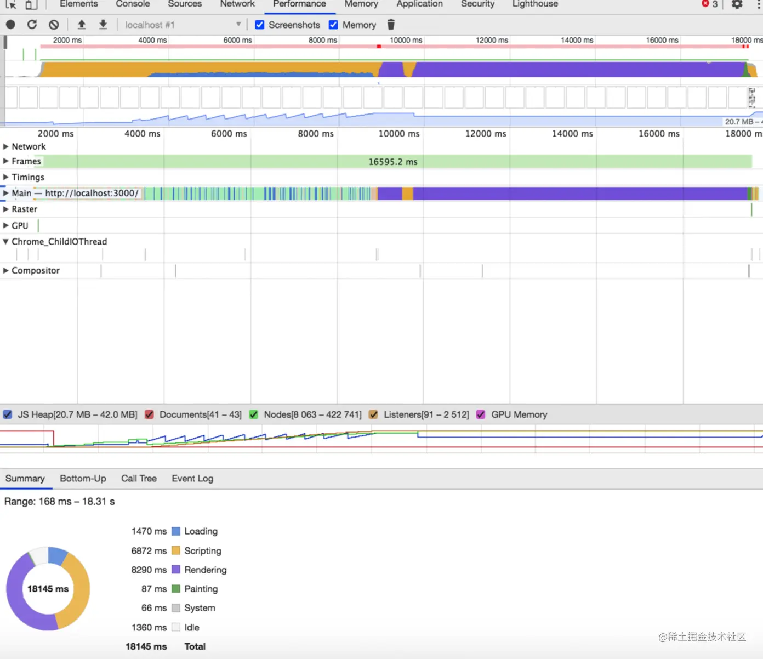Screen dimensions: 763x659
Task: Expand the Raster track
Action: (x=6, y=209)
